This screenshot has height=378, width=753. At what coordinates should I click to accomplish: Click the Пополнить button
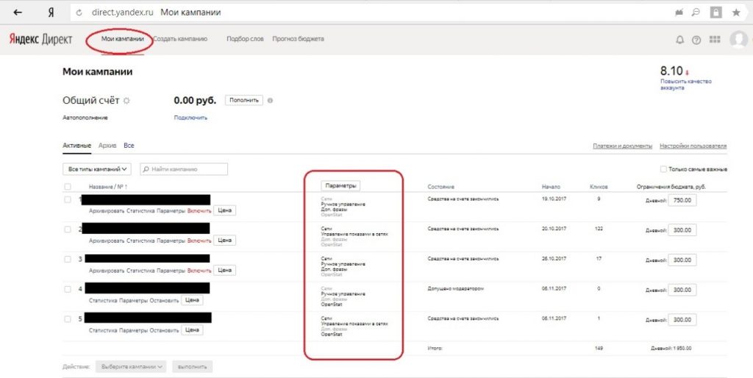pos(244,101)
